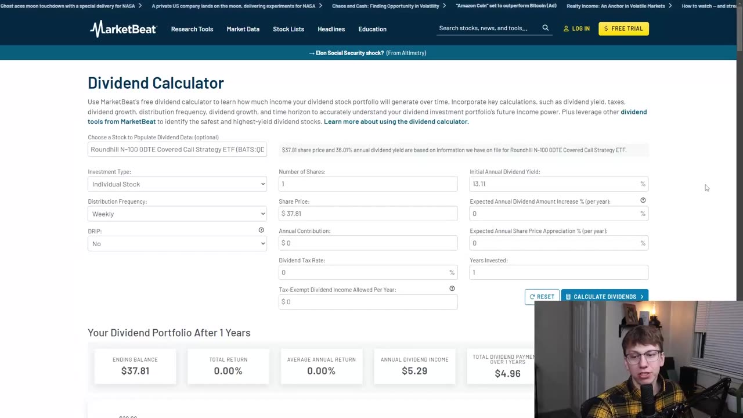
Task: Click the stock name populate field
Action: [177, 149]
